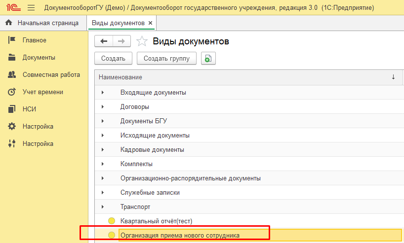Open the main hamburger menu
The width and height of the screenshot is (404, 243).
(31, 8)
